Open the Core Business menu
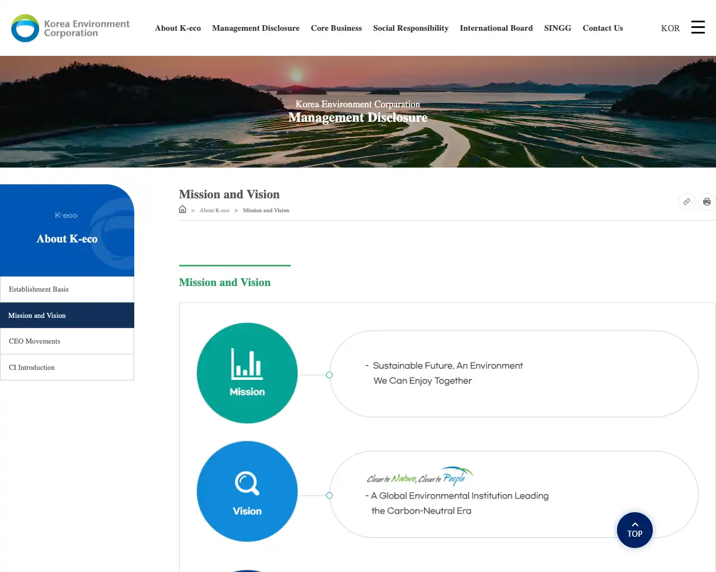 [336, 28]
